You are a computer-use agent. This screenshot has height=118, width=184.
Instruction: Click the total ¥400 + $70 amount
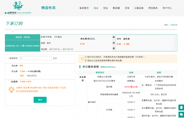pos(25,82)
